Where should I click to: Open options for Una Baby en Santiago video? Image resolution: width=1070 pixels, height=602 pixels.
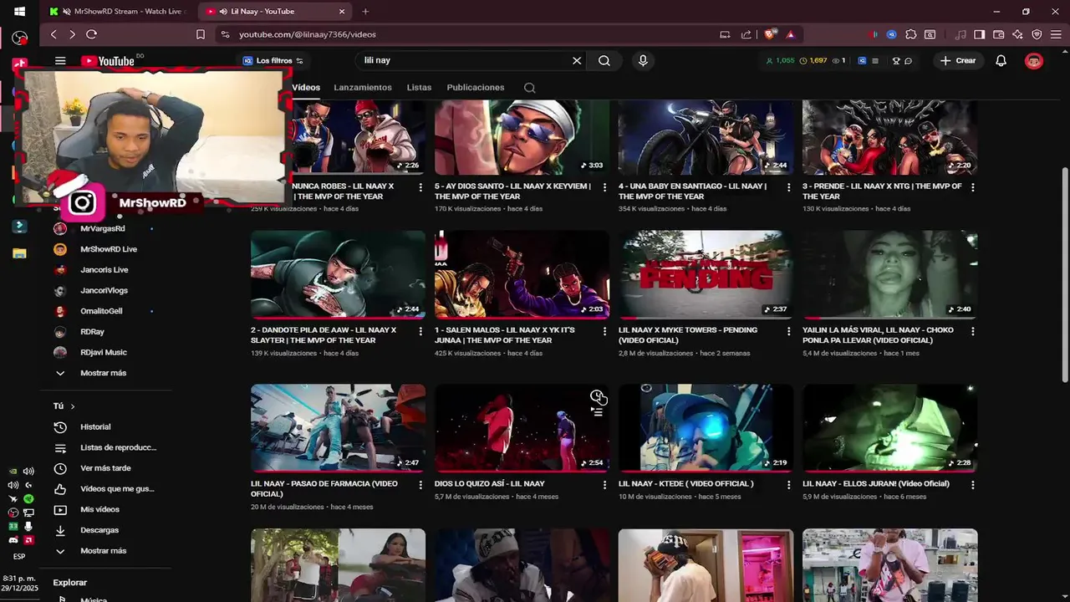click(788, 187)
